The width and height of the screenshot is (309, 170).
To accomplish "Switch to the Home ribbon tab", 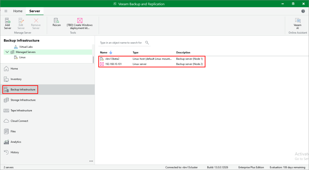I will pos(18,11).
